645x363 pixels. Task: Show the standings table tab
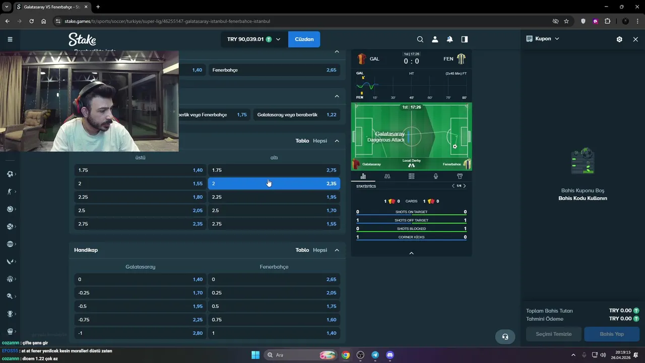pyautogui.click(x=411, y=176)
